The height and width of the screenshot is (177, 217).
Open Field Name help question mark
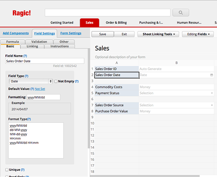coord(25,56)
